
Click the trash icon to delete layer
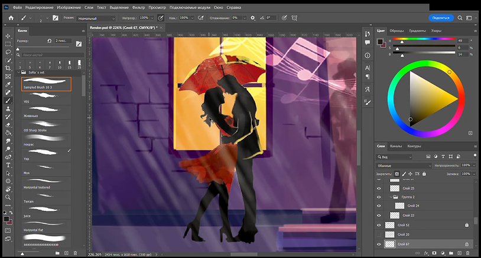point(467,253)
